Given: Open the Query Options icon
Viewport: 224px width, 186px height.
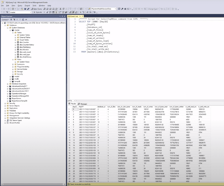Looking at the screenshot, I should pyautogui.click(x=53, y=12).
